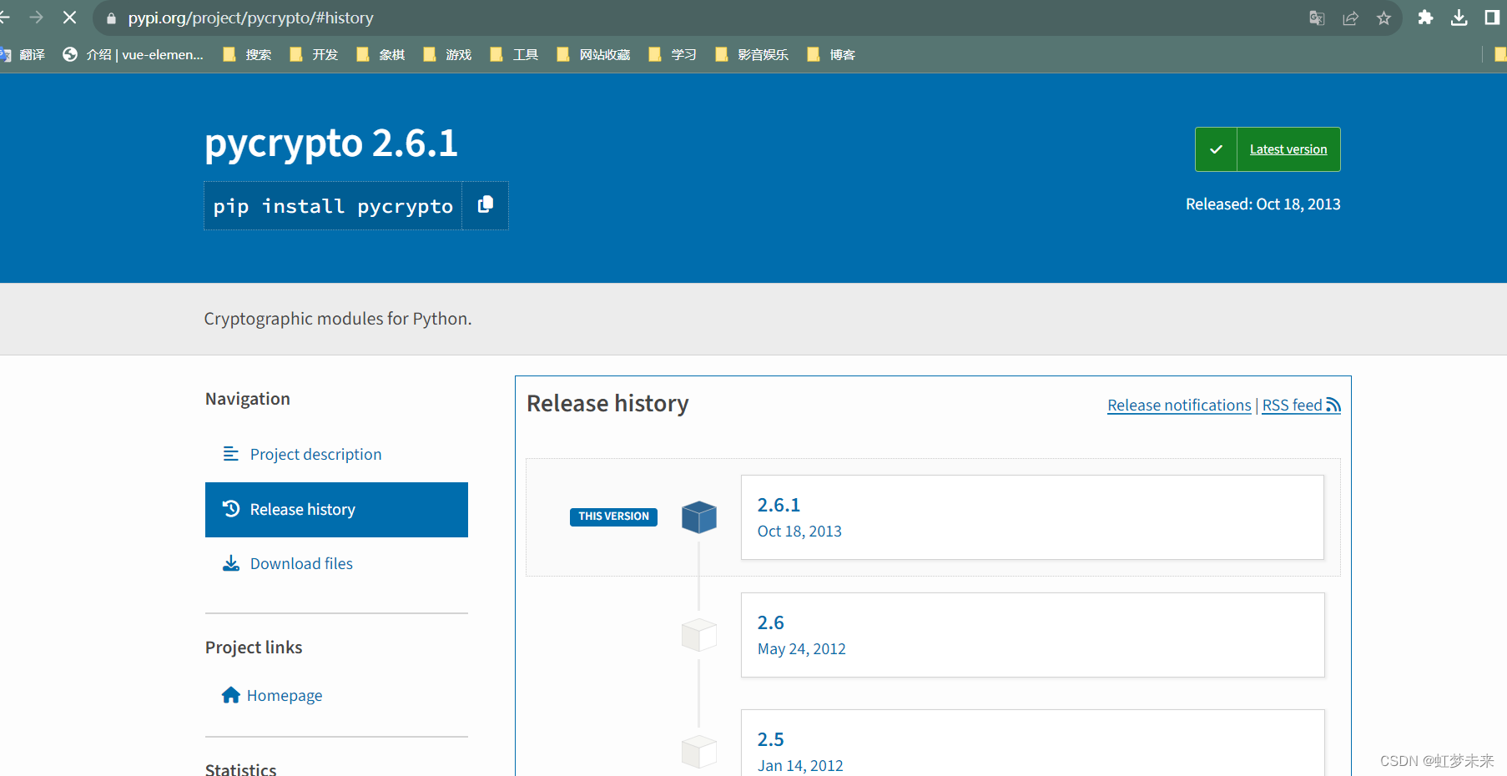Bookmark this page with the star icon
Image resolution: width=1507 pixels, height=776 pixels.
coord(1384,18)
